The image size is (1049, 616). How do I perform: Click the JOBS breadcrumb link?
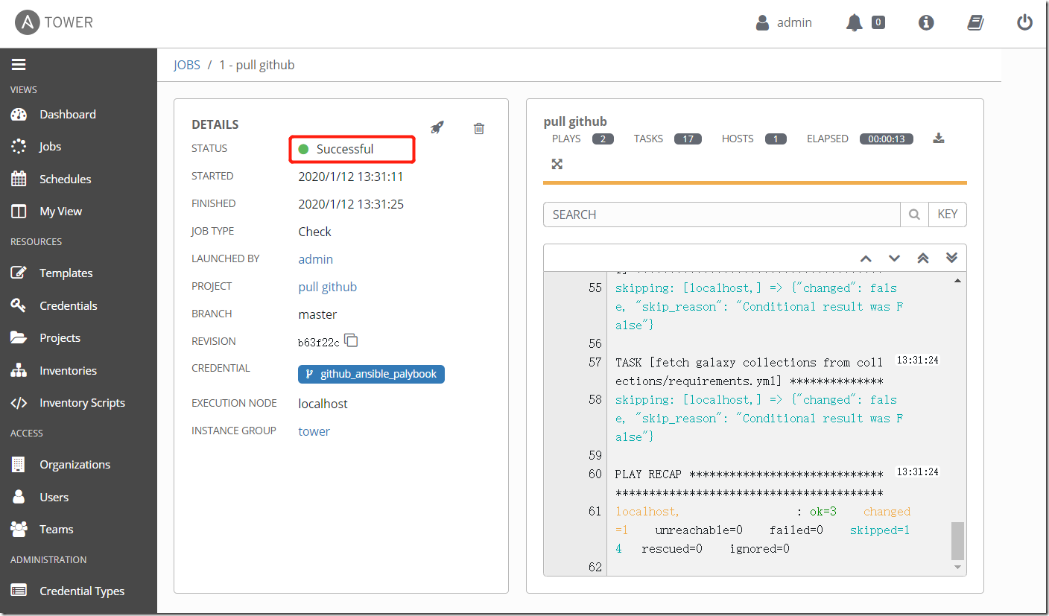[187, 65]
